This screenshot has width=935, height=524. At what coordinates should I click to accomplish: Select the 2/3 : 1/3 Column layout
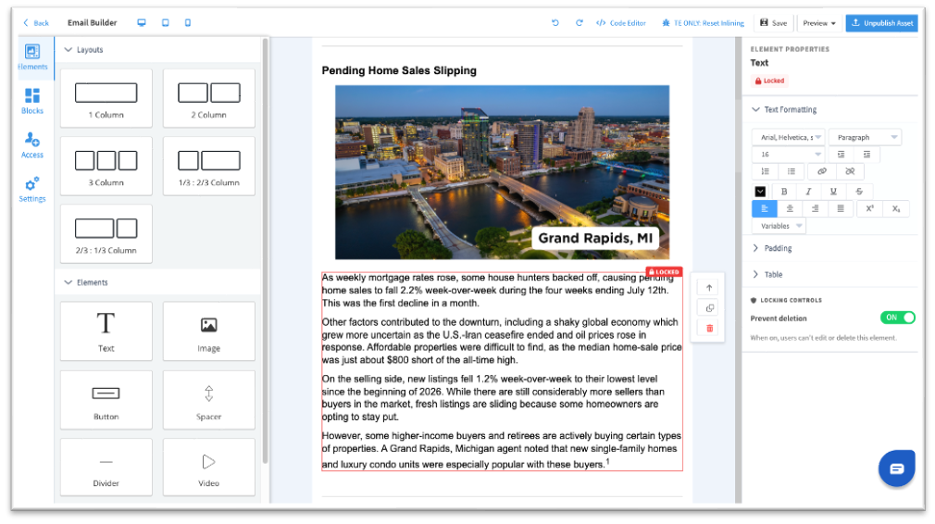pos(106,233)
